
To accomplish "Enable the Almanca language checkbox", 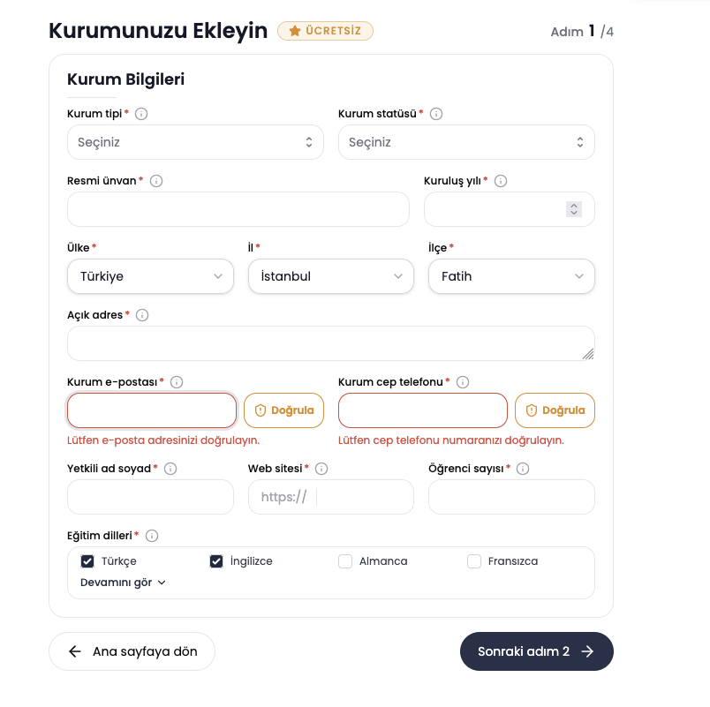I will (345, 561).
